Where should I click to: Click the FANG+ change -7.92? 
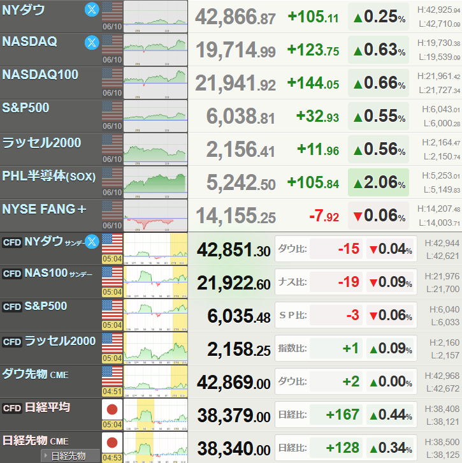click(324, 216)
